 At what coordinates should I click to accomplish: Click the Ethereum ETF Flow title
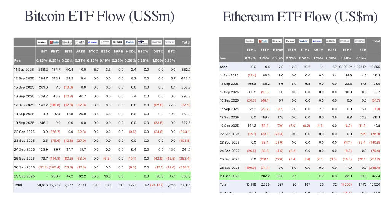coord(300,17)
